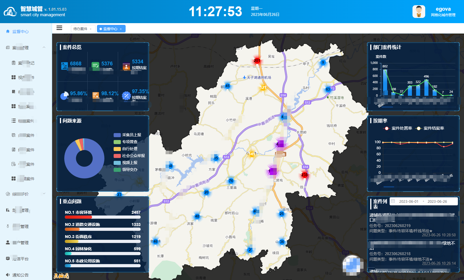Click NO.1 市容环境 progress bar
This screenshot has width=464, height=280.
(x=103, y=217)
